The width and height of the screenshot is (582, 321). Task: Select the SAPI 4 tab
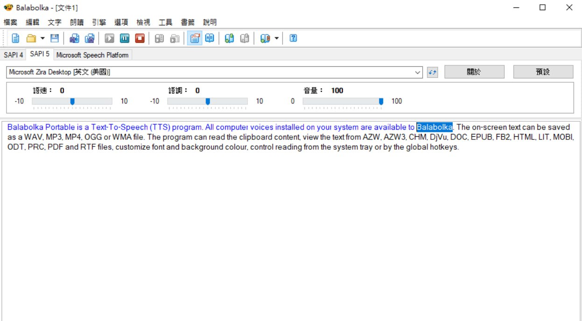click(x=13, y=55)
